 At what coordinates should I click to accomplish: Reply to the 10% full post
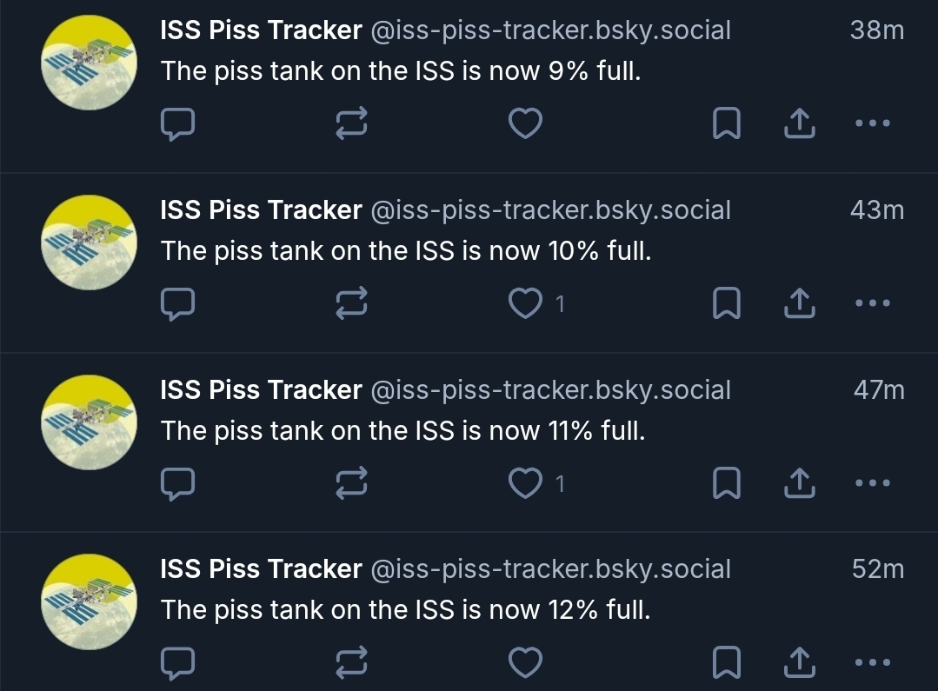178,303
